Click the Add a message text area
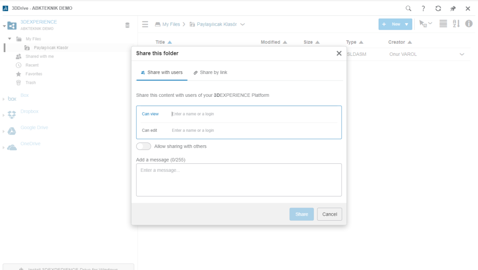 click(239, 180)
